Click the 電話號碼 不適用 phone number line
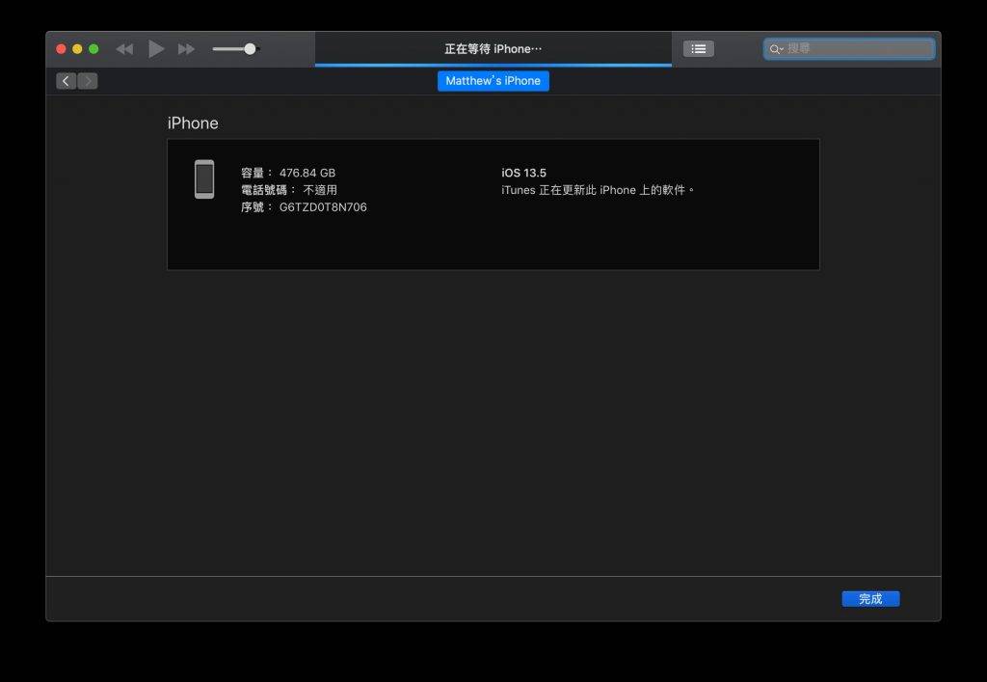The width and height of the screenshot is (987, 682). [x=289, y=189]
